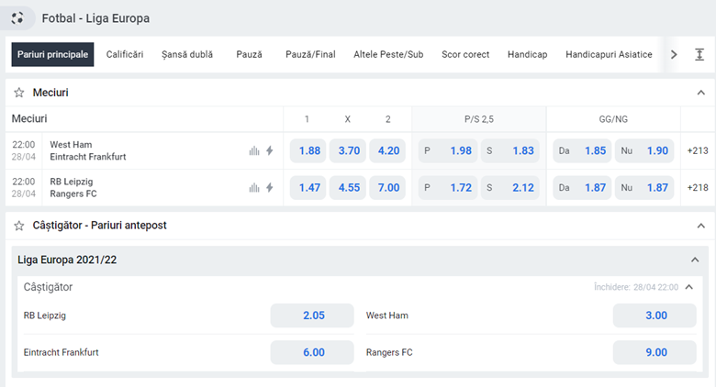
Task: Collapse the Câștigător market chevron
Action: [x=689, y=287]
